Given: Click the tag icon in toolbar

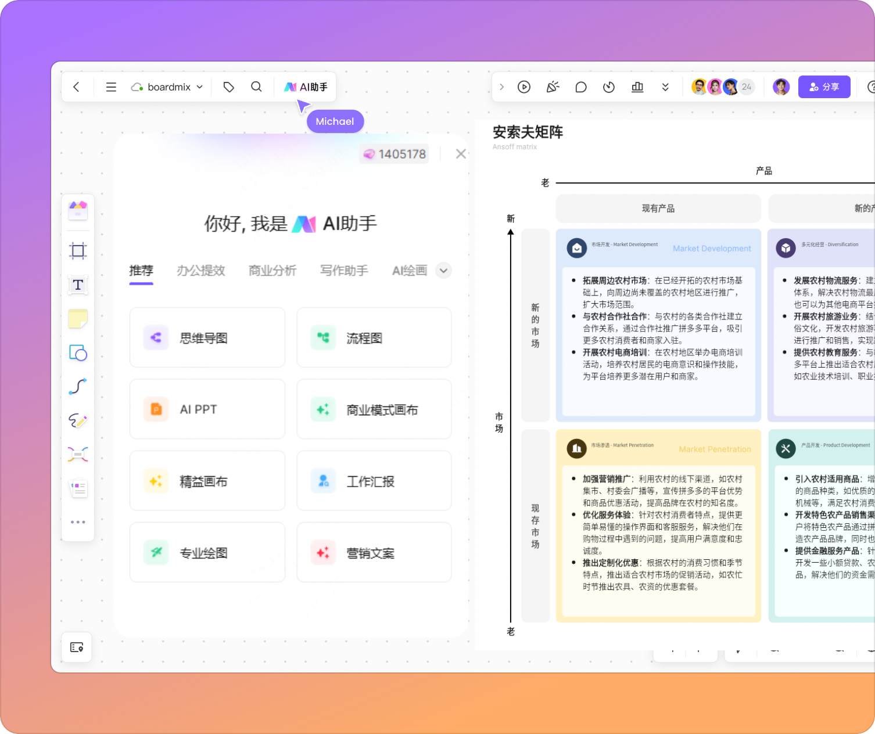Looking at the screenshot, I should pyautogui.click(x=228, y=87).
